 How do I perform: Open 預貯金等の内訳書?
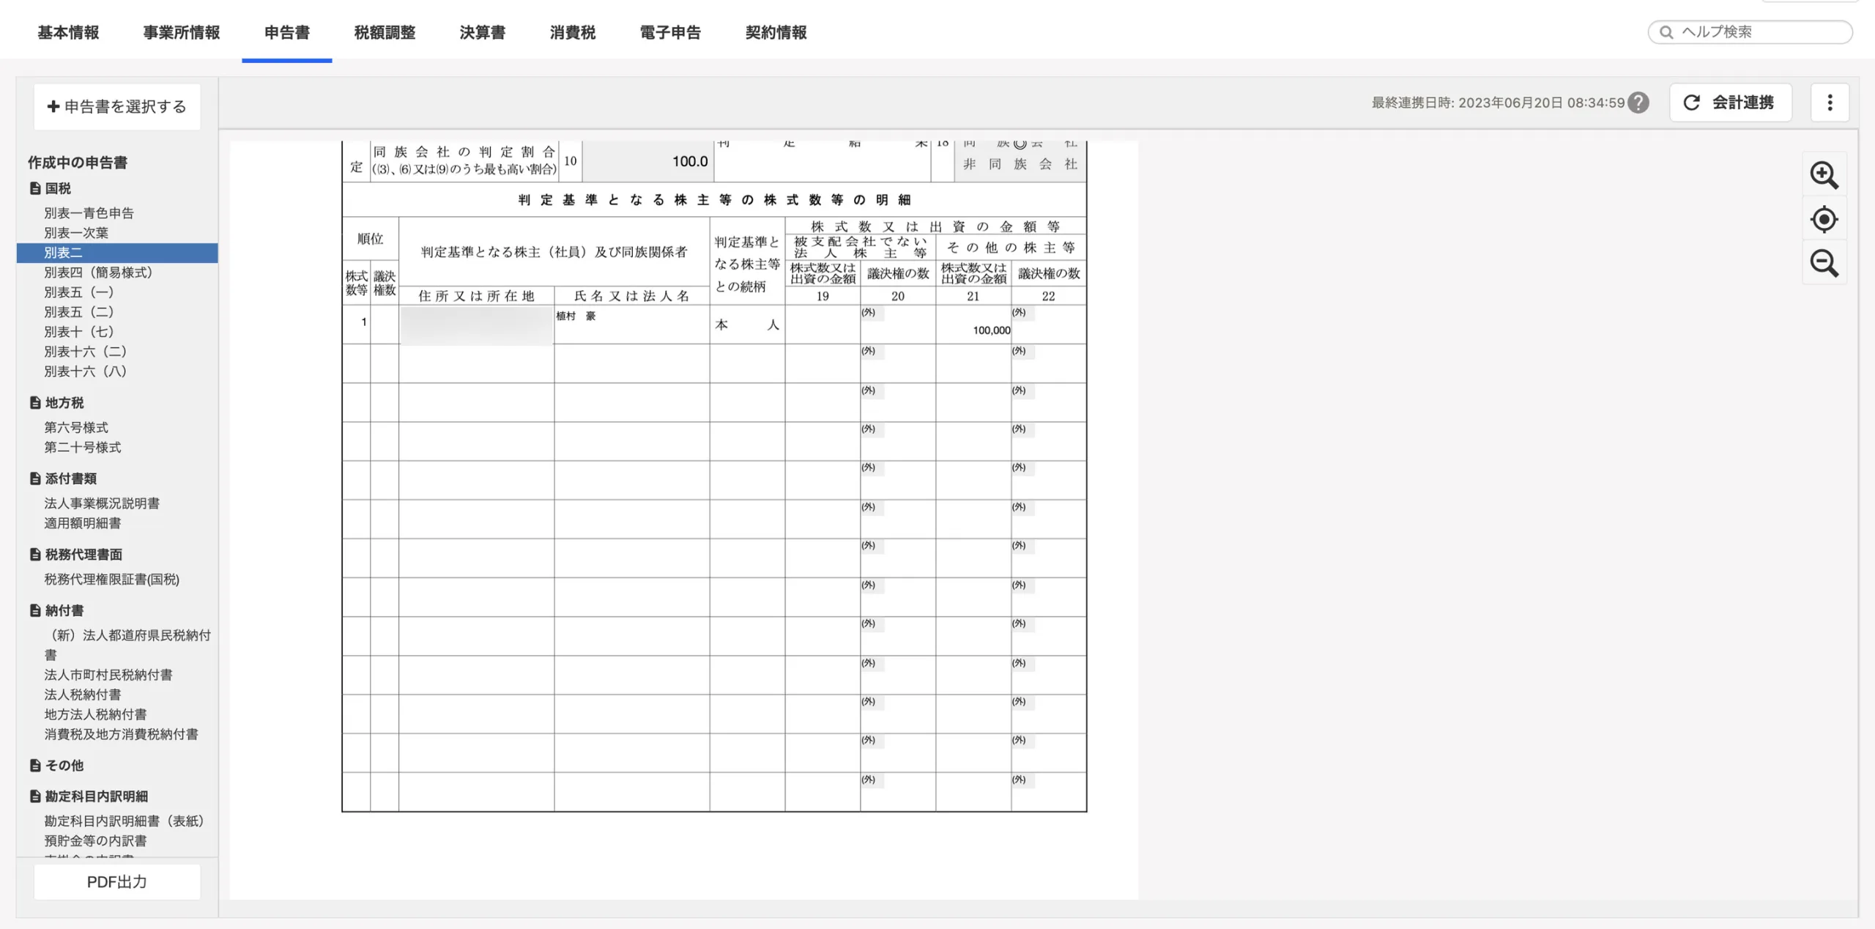click(x=95, y=841)
